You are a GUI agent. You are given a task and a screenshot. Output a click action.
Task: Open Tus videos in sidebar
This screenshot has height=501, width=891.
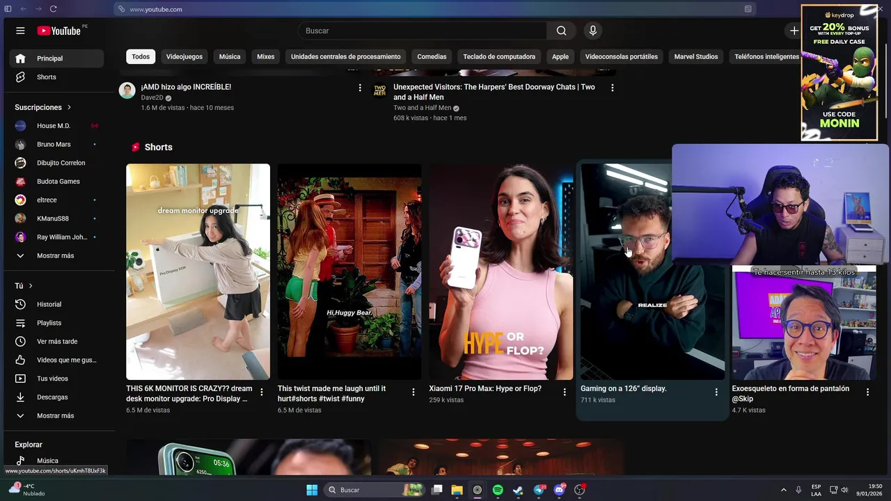pos(56,379)
